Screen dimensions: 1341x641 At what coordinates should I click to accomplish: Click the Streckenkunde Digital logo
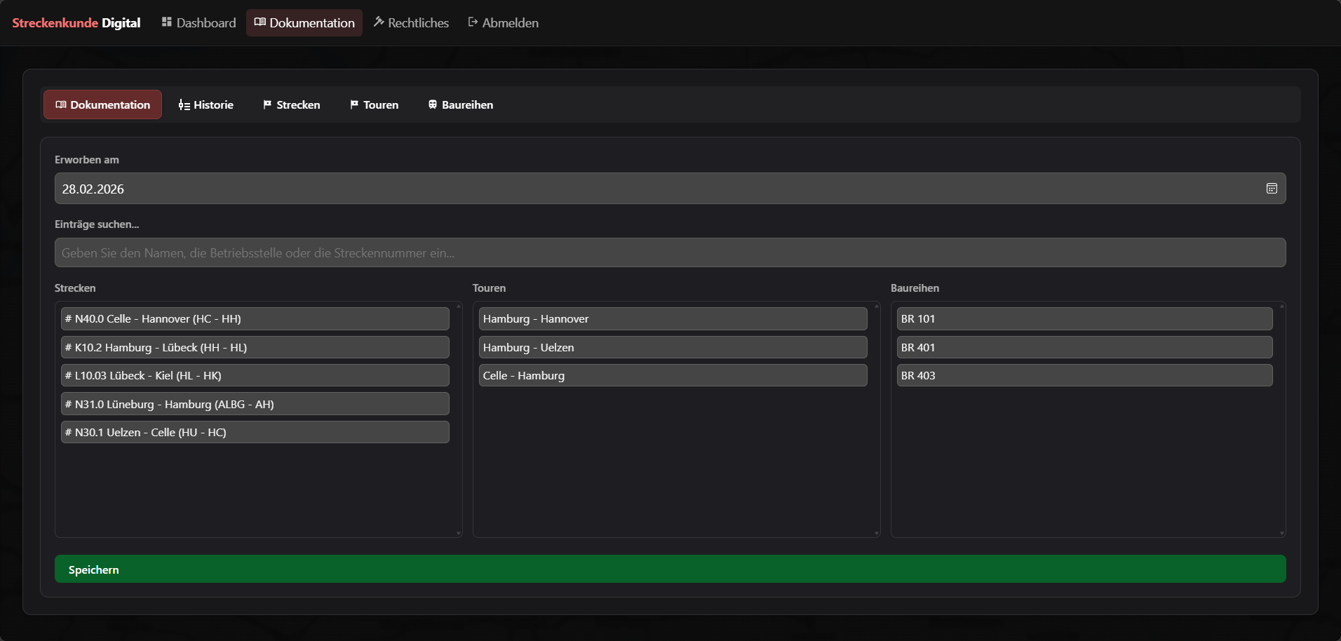click(76, 22)
